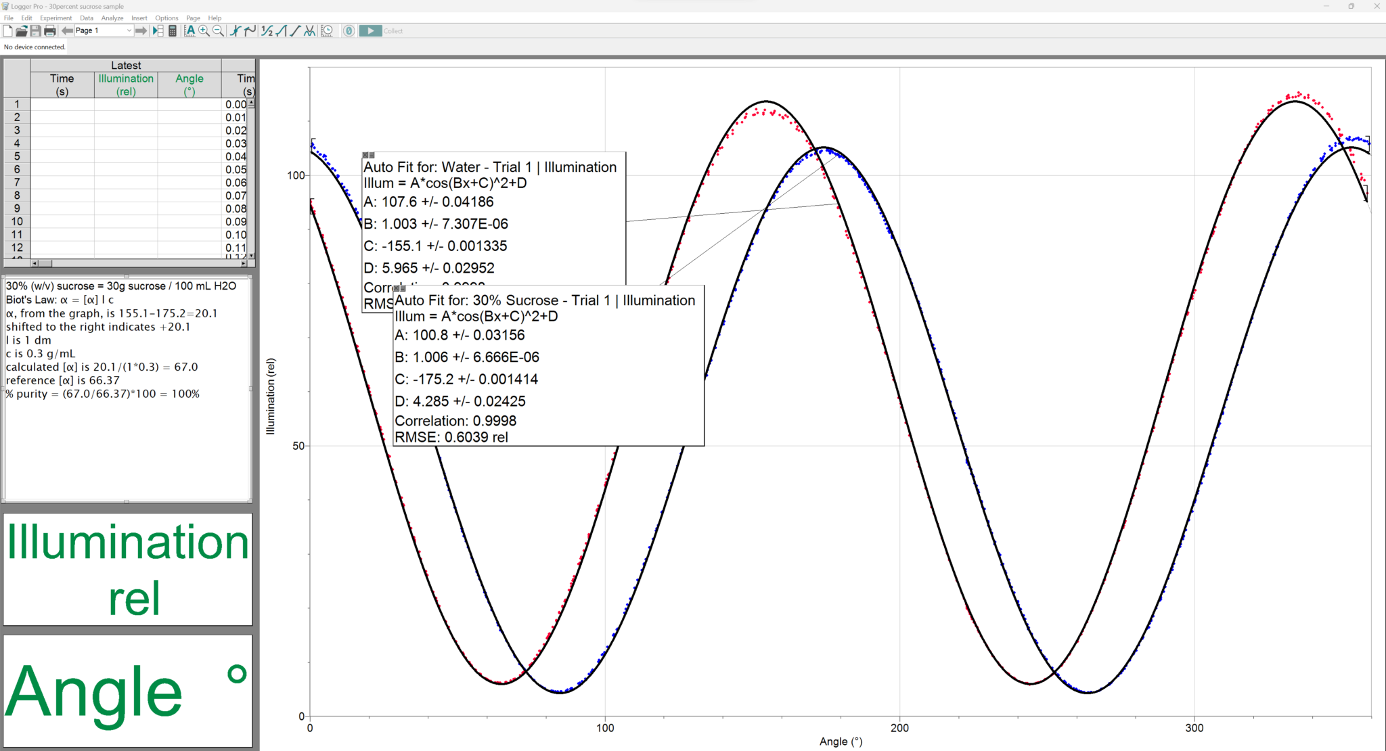
Task: Click the Zoom In magnifier icon
Action: 204,30
